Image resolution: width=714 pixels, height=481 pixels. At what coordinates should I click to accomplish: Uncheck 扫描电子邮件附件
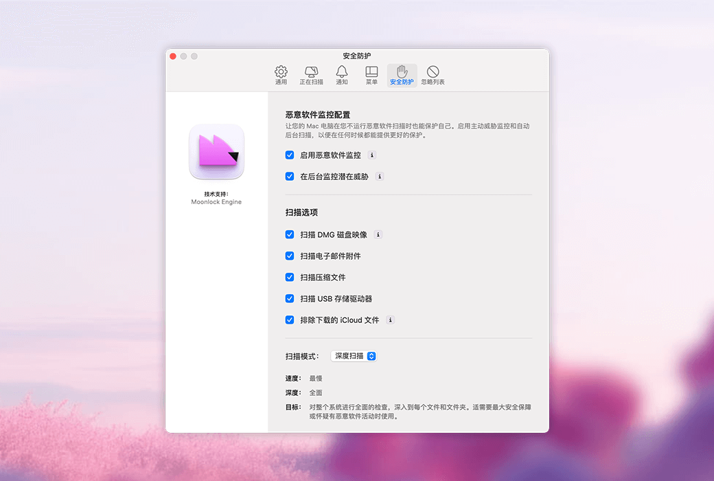click(290, 256)
